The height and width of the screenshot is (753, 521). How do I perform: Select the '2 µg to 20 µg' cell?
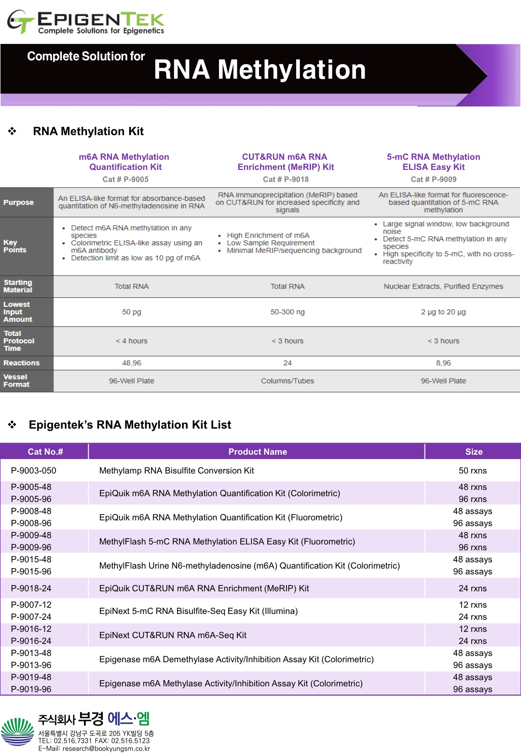443,312
